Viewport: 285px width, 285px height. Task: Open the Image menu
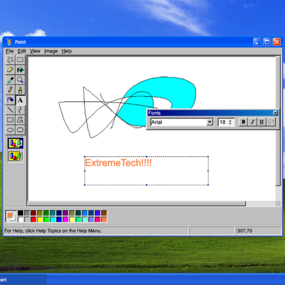pyautogui.click(x=51, y=51)
